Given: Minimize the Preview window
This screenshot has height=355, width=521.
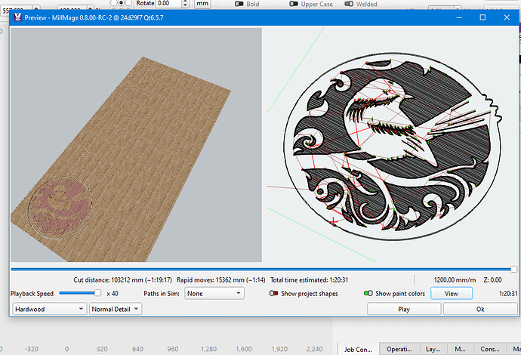Looking at the screenshot, I should [x=459, y=17].
